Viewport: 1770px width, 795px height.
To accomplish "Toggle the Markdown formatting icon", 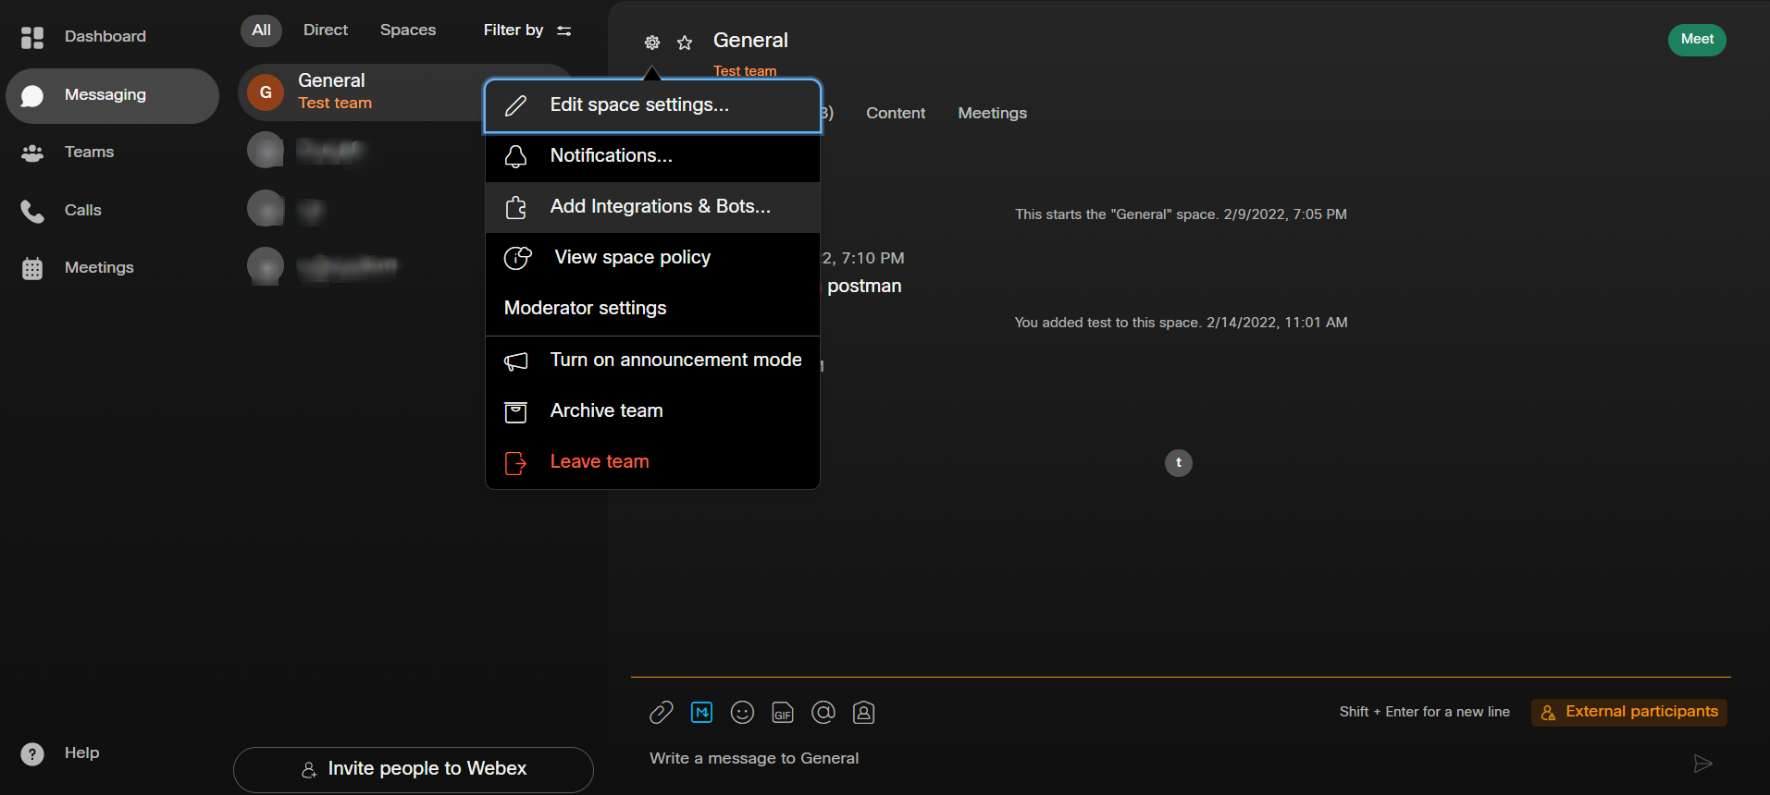I will 702,712.
